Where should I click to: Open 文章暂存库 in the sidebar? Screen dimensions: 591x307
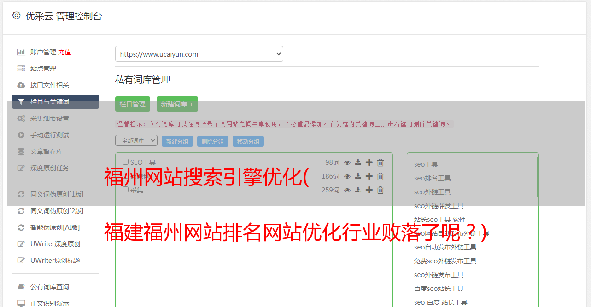tap(47, 151)
